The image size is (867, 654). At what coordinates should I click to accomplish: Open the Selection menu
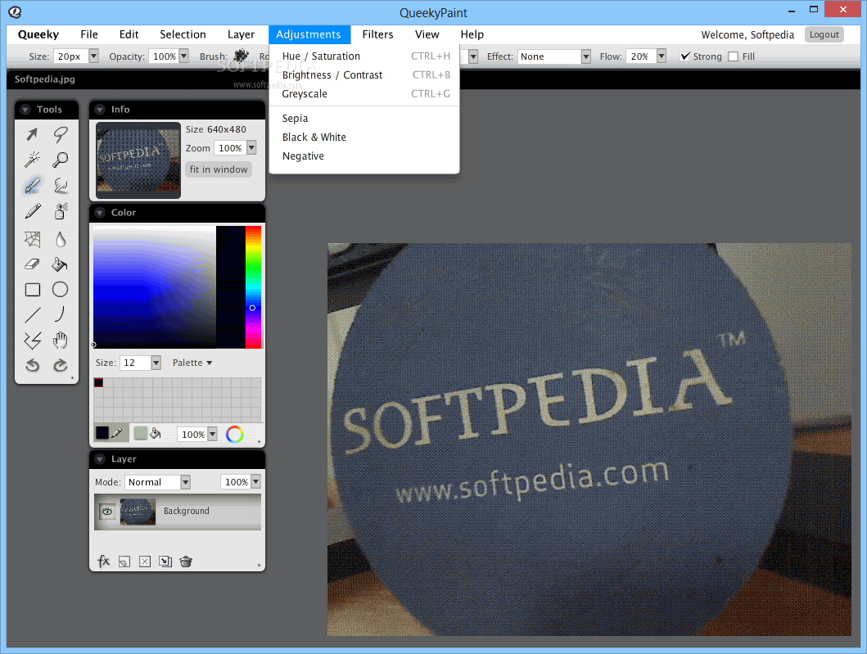[x=183, y=34]
